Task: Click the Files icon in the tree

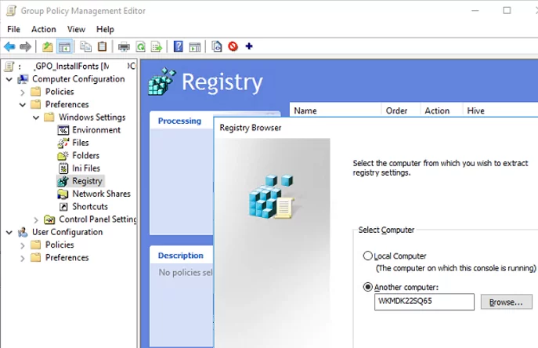Action: pyautogui.click(x=63, y=143)
